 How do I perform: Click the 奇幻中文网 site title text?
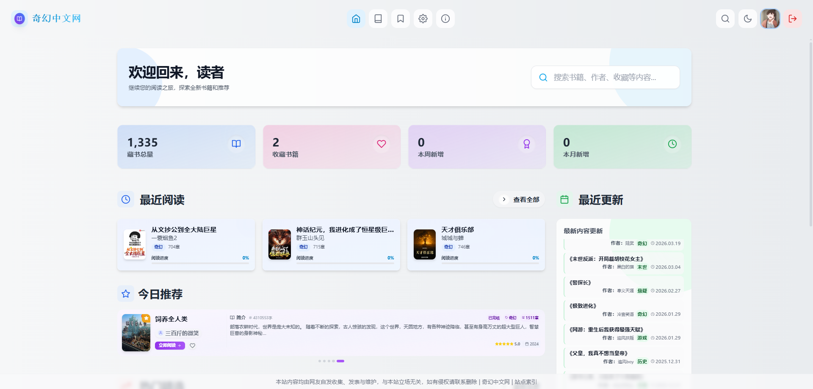[x=56, y=19]
